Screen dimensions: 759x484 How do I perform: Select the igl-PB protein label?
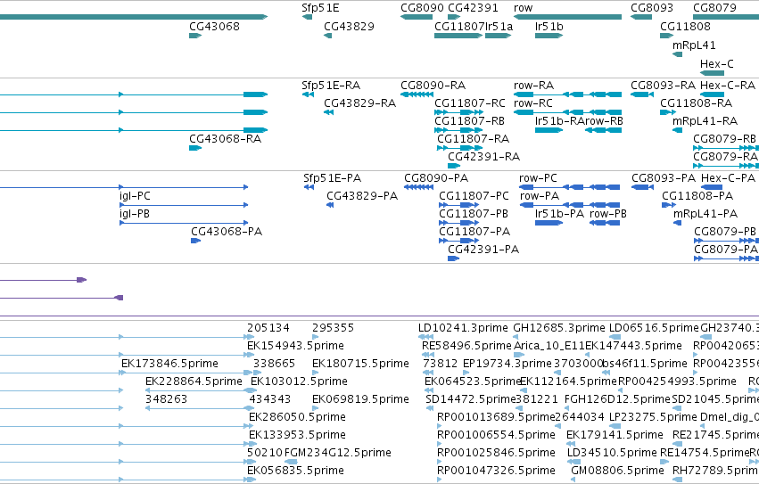click(135, 214)
